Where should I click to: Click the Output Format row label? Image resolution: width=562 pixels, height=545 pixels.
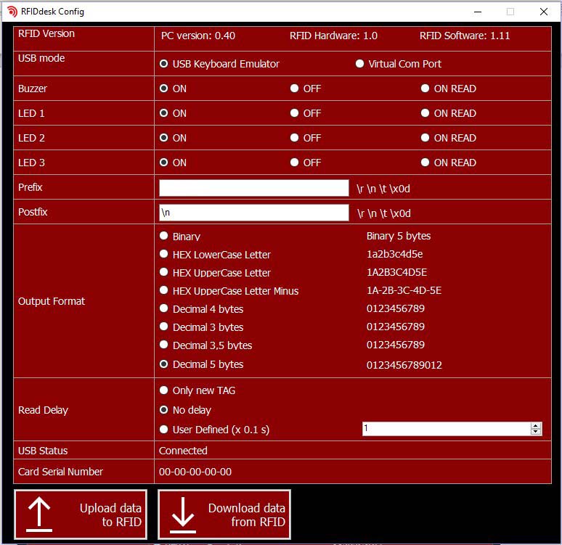[x=52, y=301]
